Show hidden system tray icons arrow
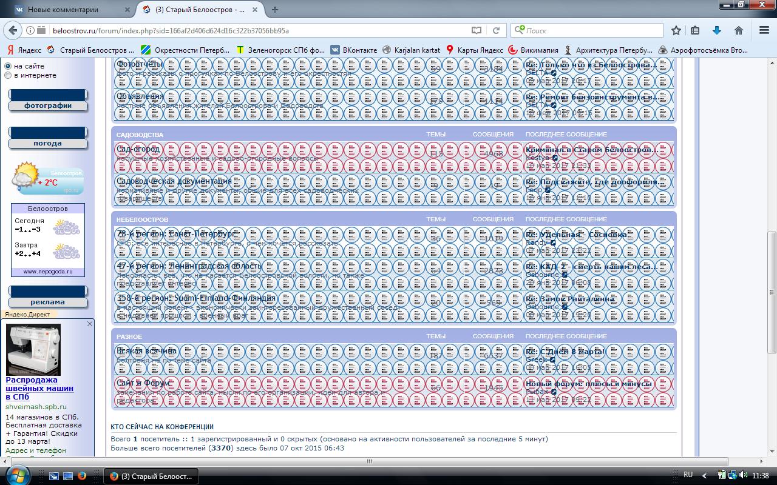 point(705,475)
